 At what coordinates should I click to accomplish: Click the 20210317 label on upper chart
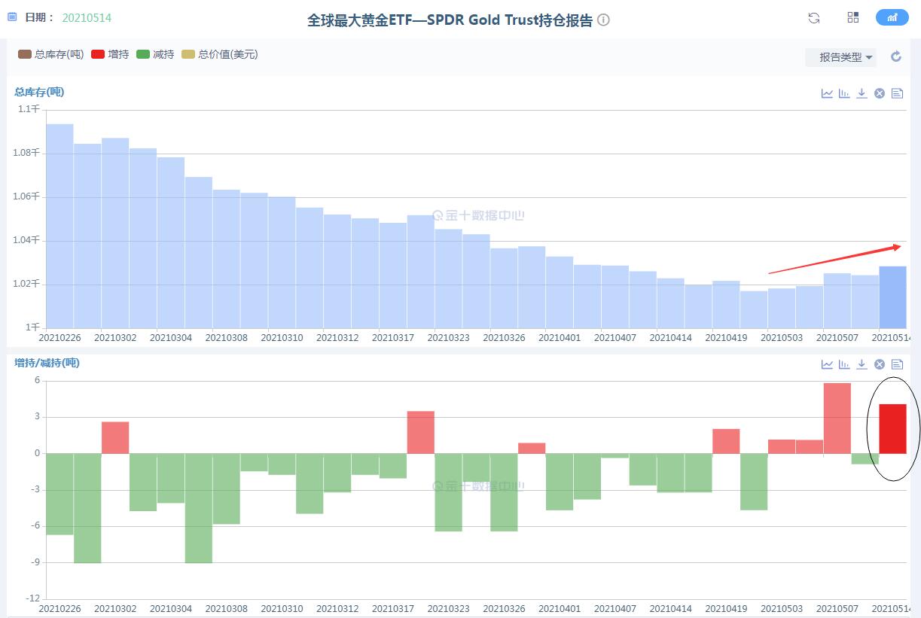click(393, 338)
